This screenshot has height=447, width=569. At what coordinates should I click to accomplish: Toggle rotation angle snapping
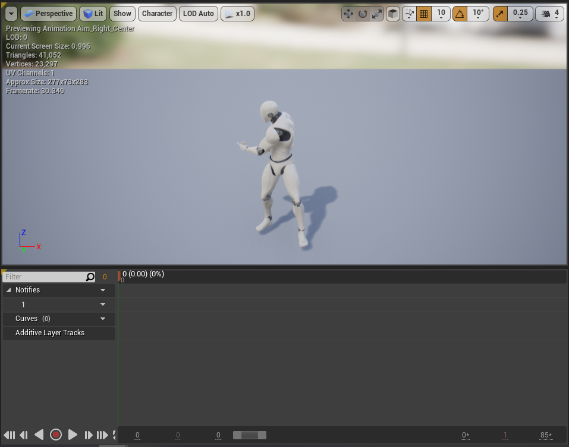coord(460,14)
